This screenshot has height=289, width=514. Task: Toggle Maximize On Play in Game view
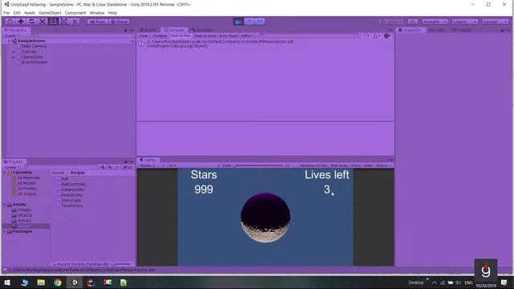coord(313,166)
